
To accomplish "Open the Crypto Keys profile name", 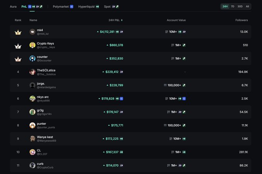I will (x=45, y=44).
